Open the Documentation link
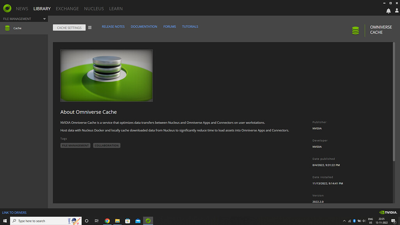 point(144,27)
